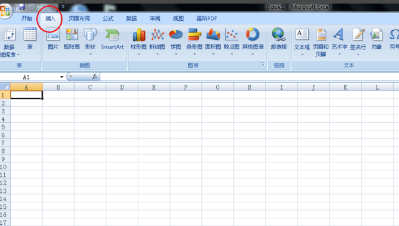Select column H header
399x226 pixels.
coord(249,87)
